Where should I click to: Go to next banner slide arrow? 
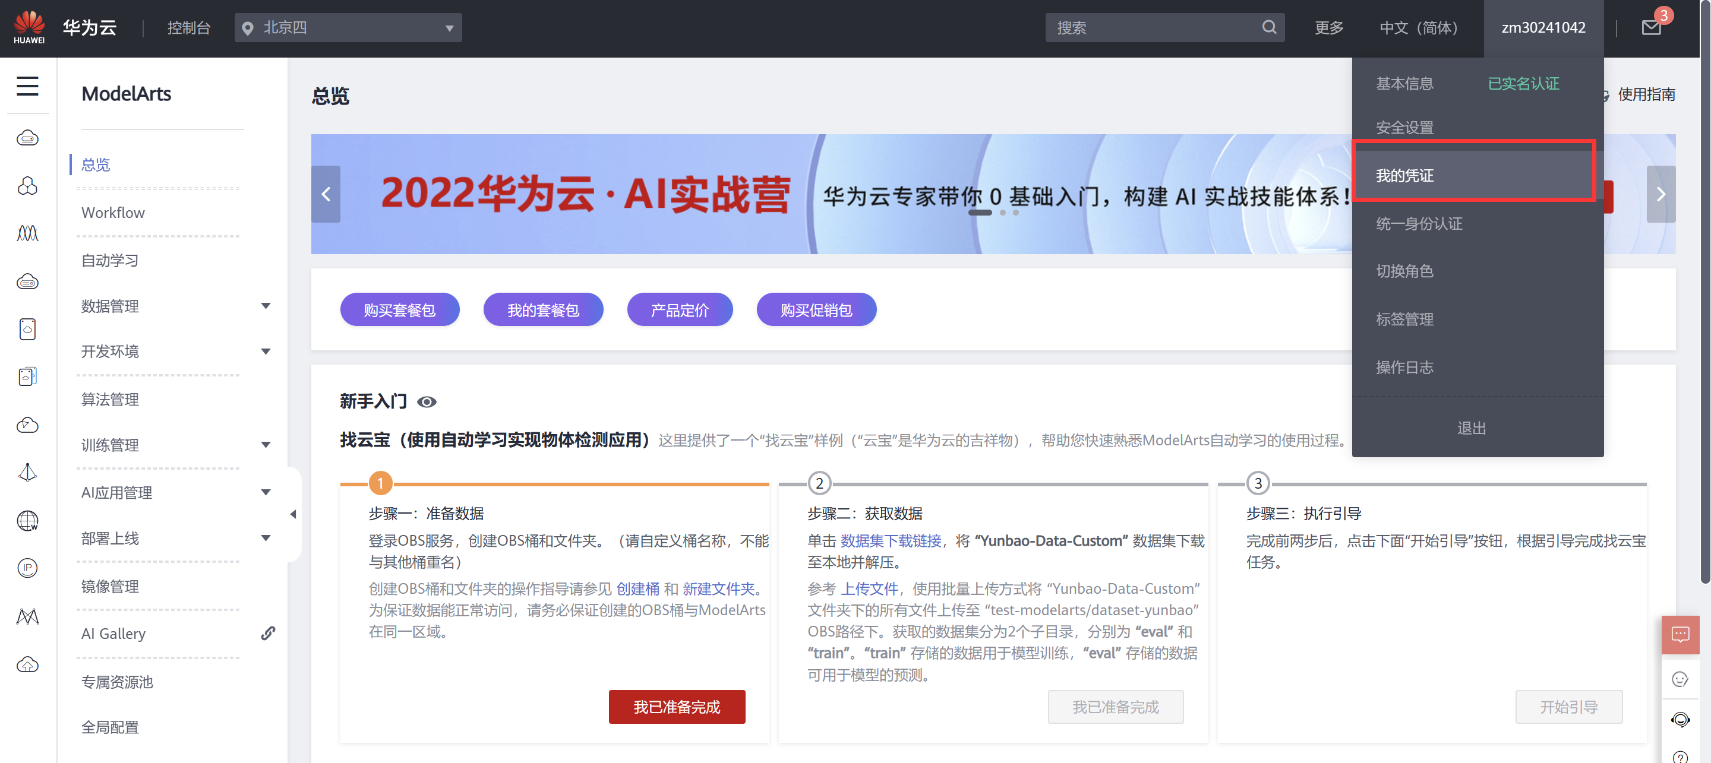click(x=1661, y=194)
